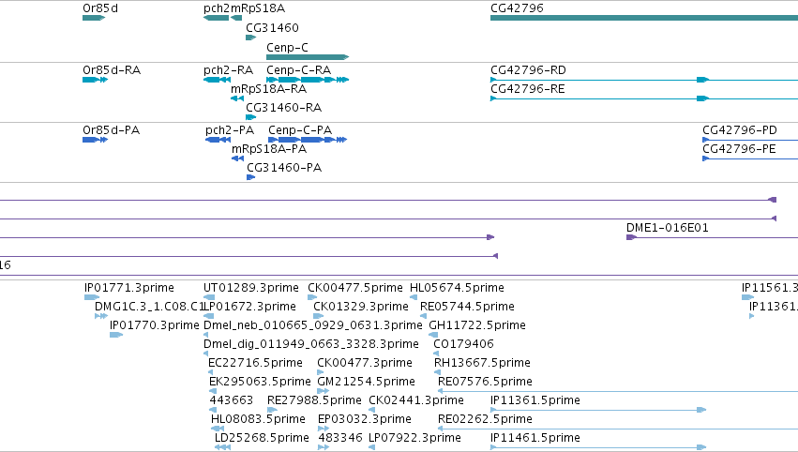Click the EK295063.5prime EST

click(x=212, y=391)
